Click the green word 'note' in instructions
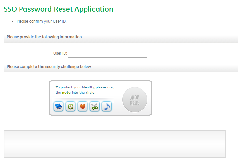 pyautogui.click(x=66, y=93)
